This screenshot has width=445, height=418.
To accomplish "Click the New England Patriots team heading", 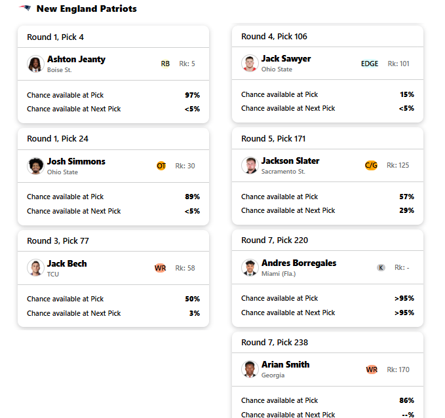I will (x=87, y=9).
